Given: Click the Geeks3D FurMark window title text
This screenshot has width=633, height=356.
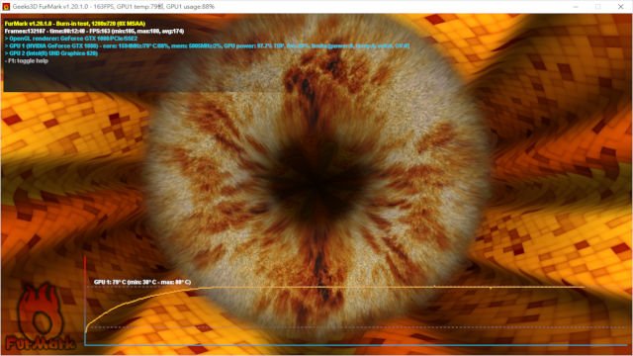Looking at the screenshot, I should coord(114,7).
